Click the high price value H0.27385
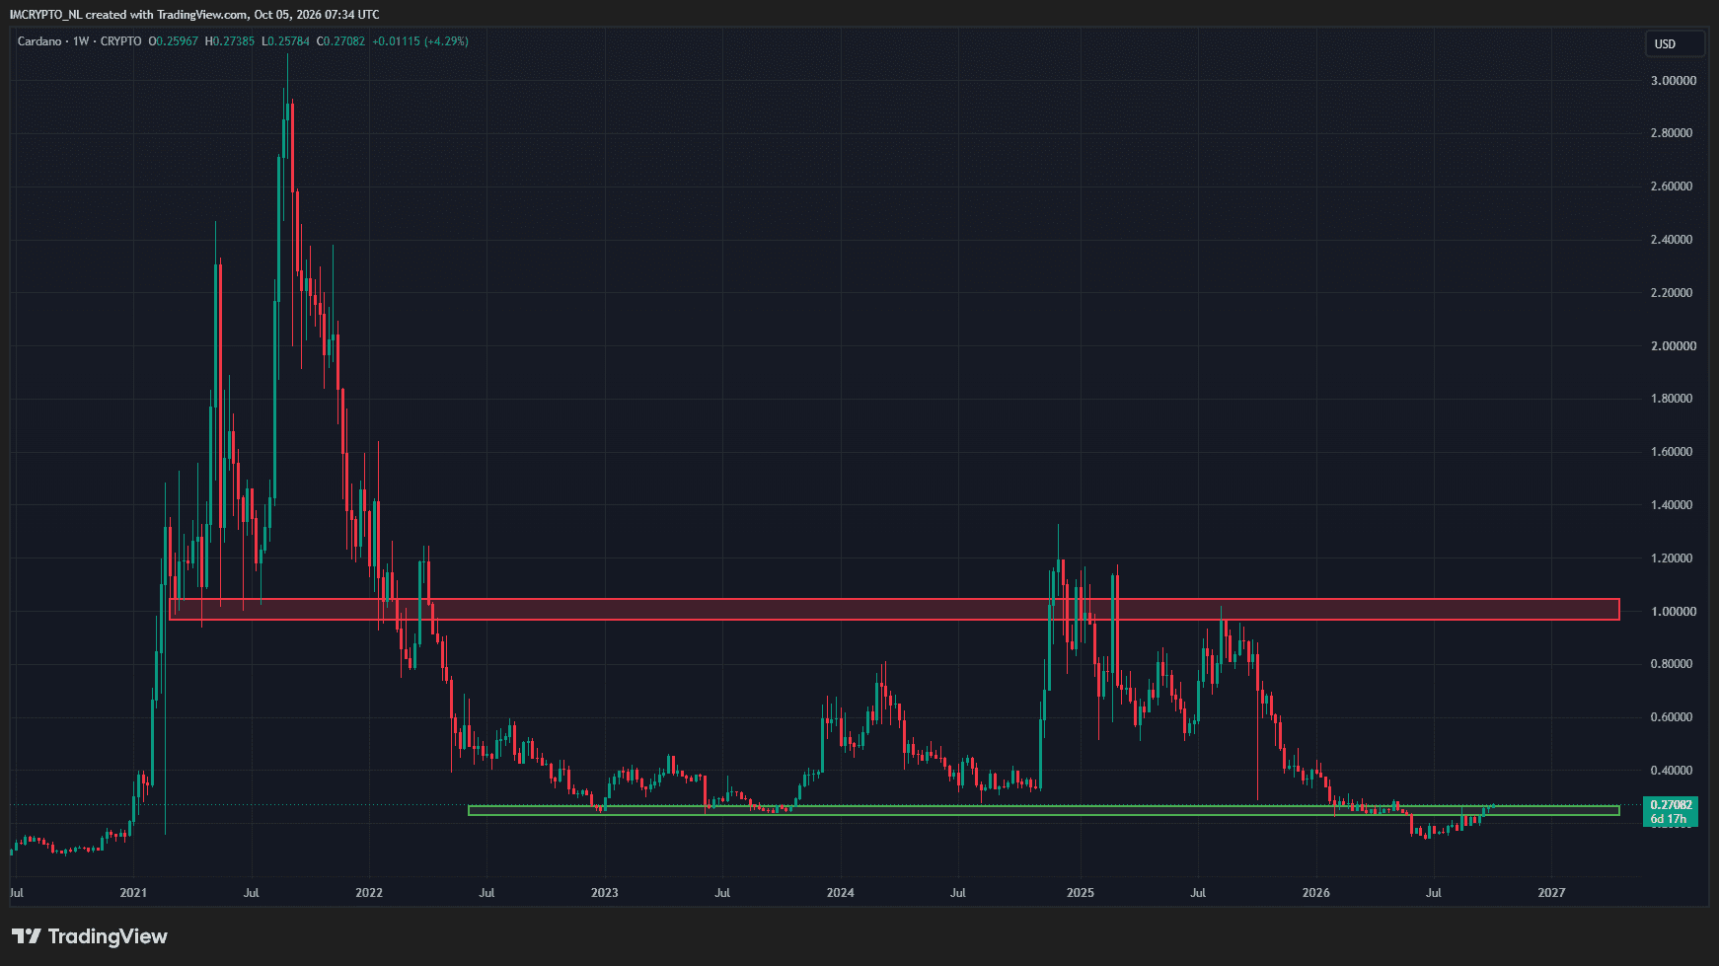The image size is (1719, 966). pos(229,41)
